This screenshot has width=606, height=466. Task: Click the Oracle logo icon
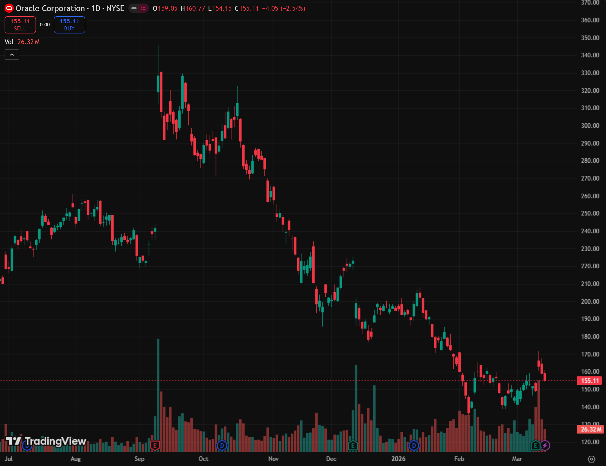[9, 8]
